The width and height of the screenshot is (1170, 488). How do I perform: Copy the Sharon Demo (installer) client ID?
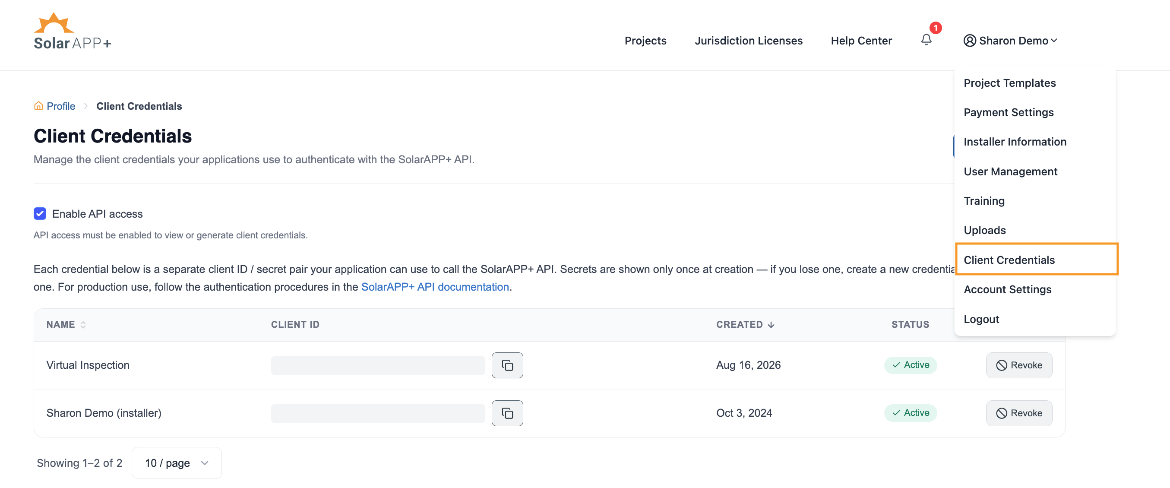[x=507, y=413]
